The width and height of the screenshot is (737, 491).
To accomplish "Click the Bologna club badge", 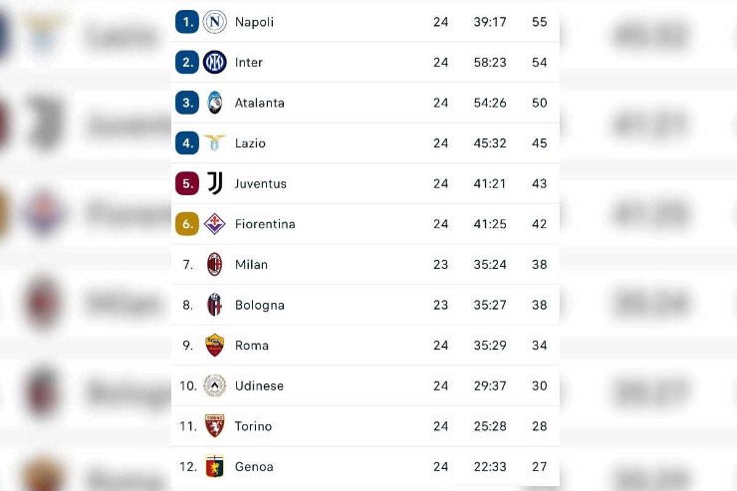I will pyautogui.click(x=215, y=305).
